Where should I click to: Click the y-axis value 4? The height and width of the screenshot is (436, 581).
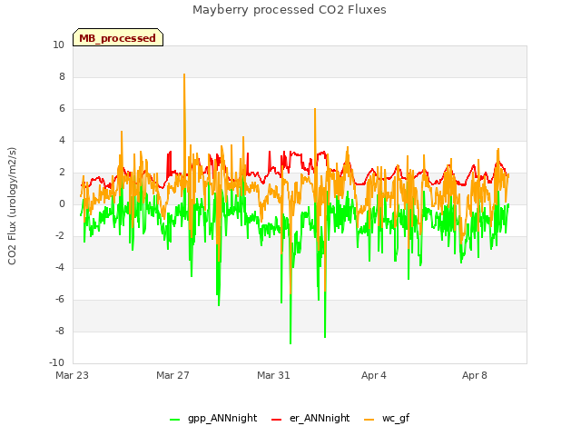(62, 140)
